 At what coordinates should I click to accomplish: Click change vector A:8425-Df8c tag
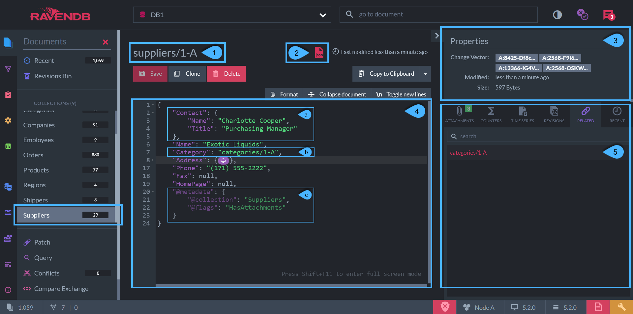(517, 58)
